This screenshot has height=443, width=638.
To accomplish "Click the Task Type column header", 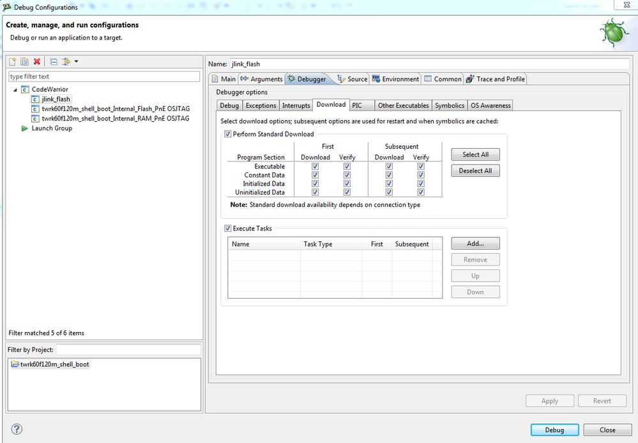I will pos(331,244).
